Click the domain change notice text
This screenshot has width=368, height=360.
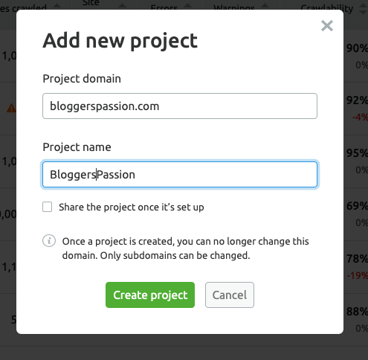click(x=185, y=248)
